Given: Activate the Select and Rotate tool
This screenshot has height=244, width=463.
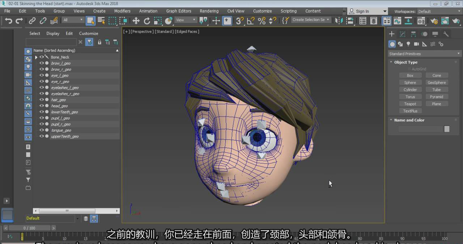Looking at the screenshot, I should pyautogui.click(x=147, y=21).
